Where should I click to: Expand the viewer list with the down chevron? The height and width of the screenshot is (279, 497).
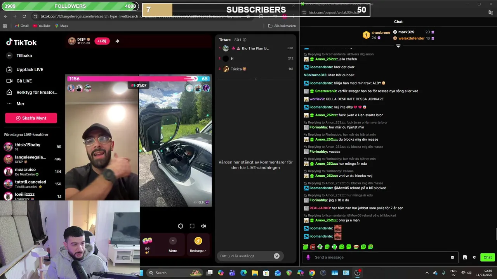tap(255, 79)
